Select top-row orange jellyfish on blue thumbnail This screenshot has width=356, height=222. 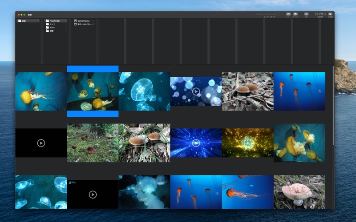pyautogui.click(x=299, y=91)
